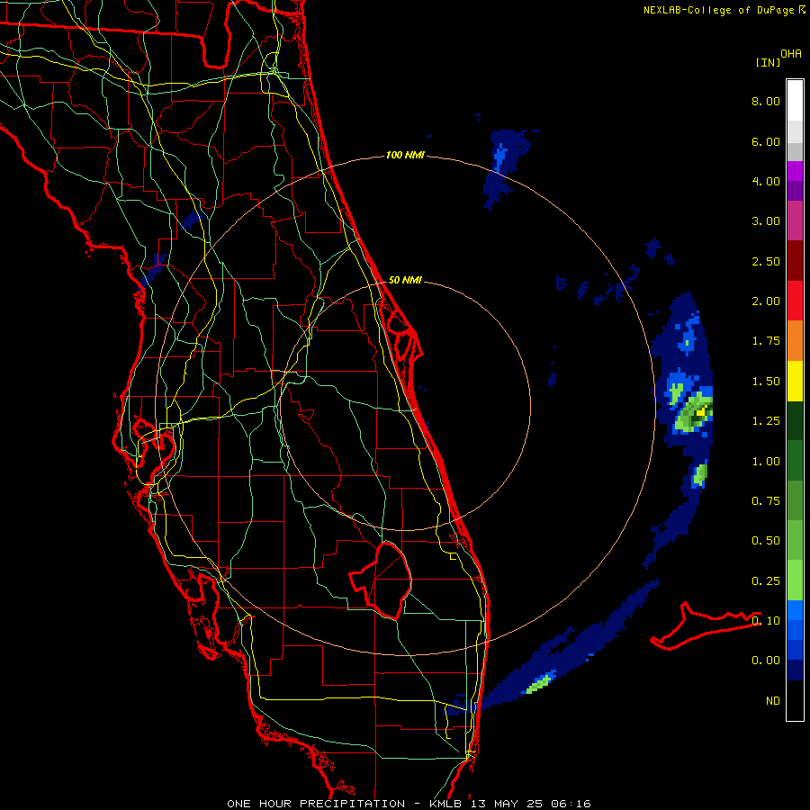Image resolution: width=810 pixels, height=810 pixels.
Task: Click the yellow-core rain cell offshore east
Action: pyautogui.click(x=694, y=413)
